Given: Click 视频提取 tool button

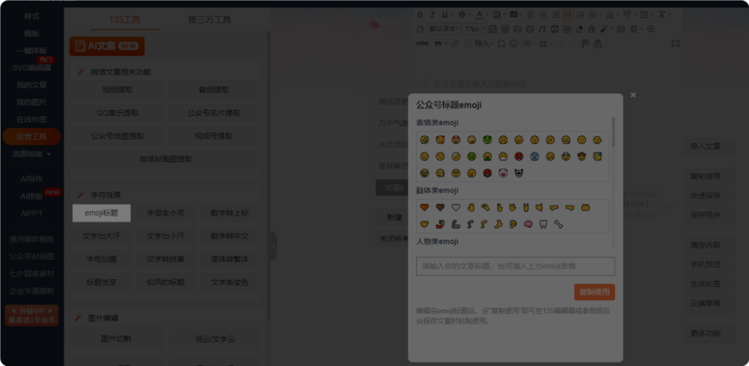Looking at the screenshot, I should tap(117, 89).
